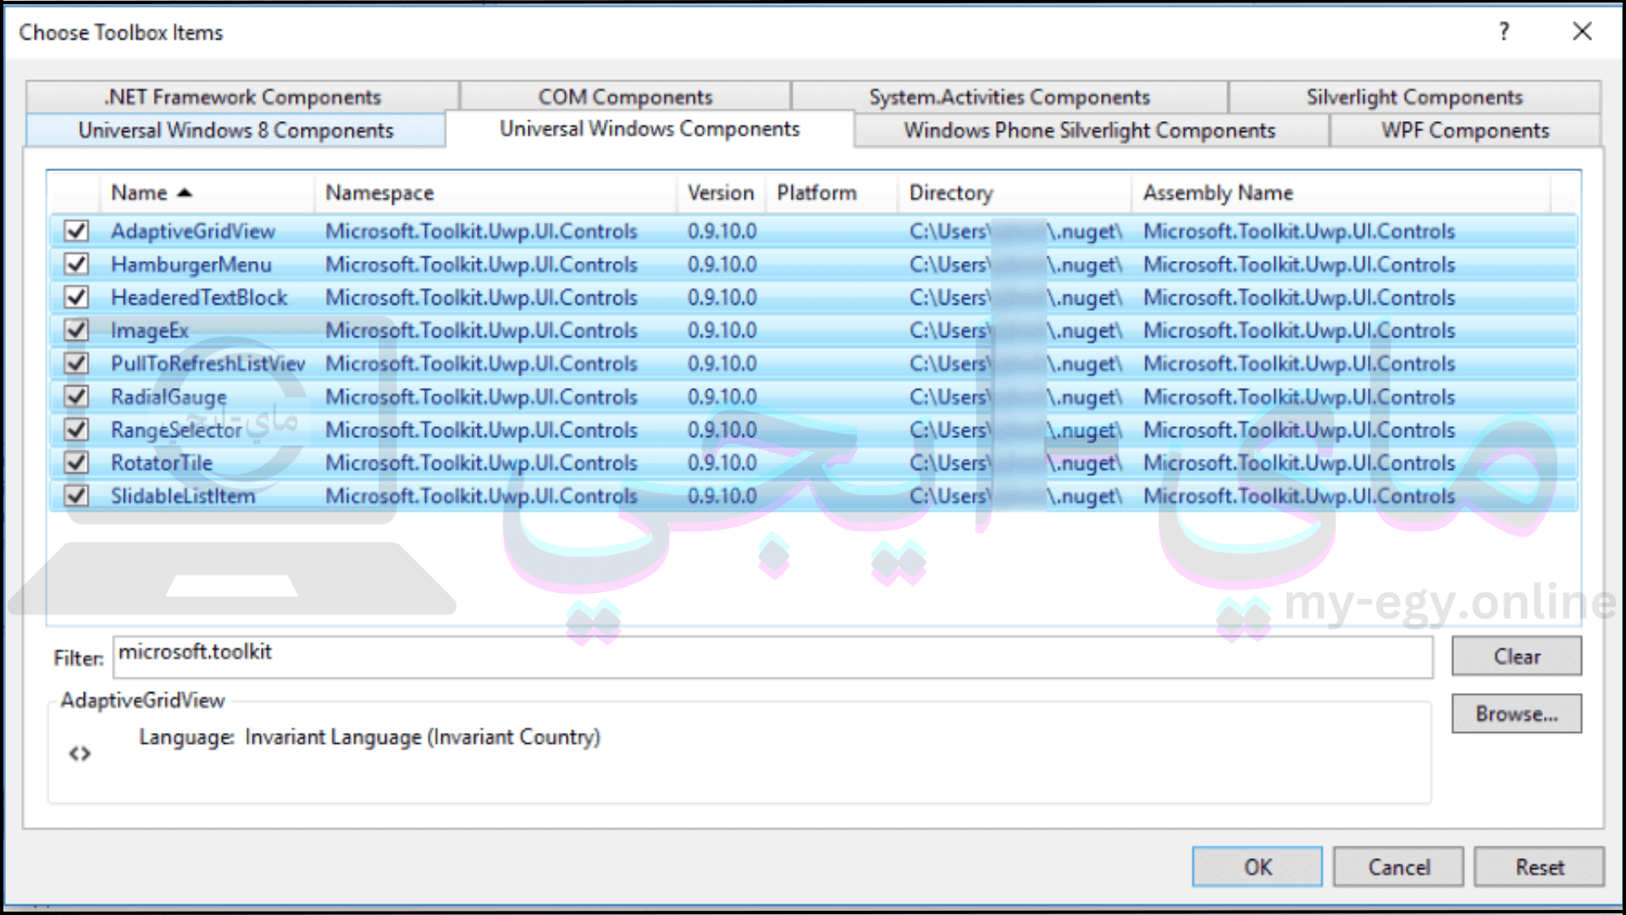Click the namespace cell of HamburgerMenu row
Viewport: 1626px width, 915px height.
[481, 264]
